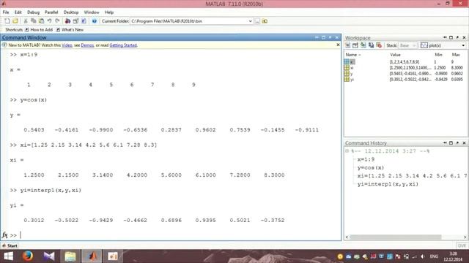Click the Paste icon in toolbar

pos(41,21)
